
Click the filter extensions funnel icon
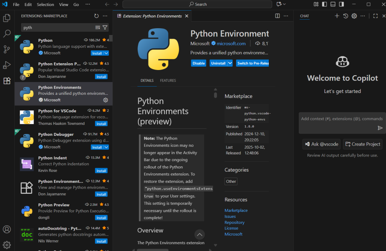[x=105, y=27]
